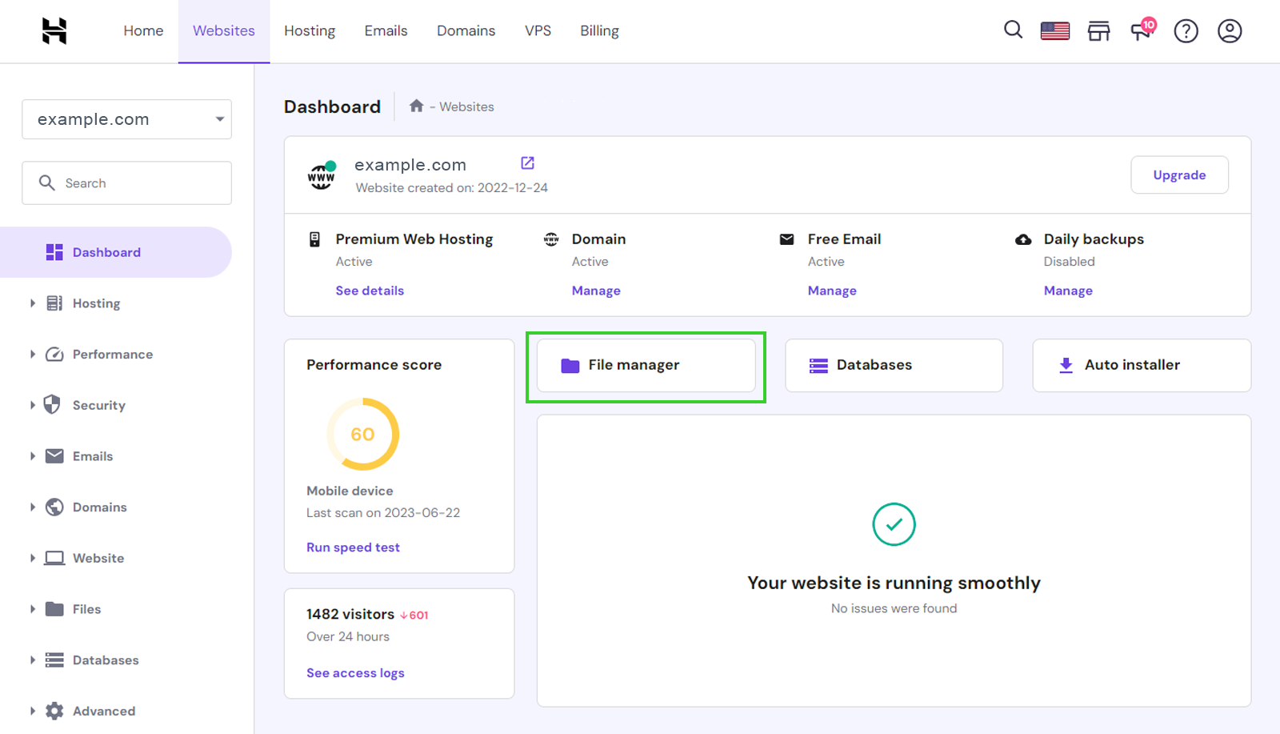
Task: Go to the Home top menu
Action: point(143,30)
